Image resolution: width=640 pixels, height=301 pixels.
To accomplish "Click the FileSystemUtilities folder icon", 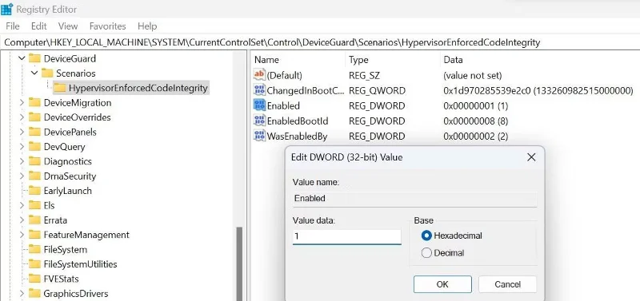I will point(34,264).
